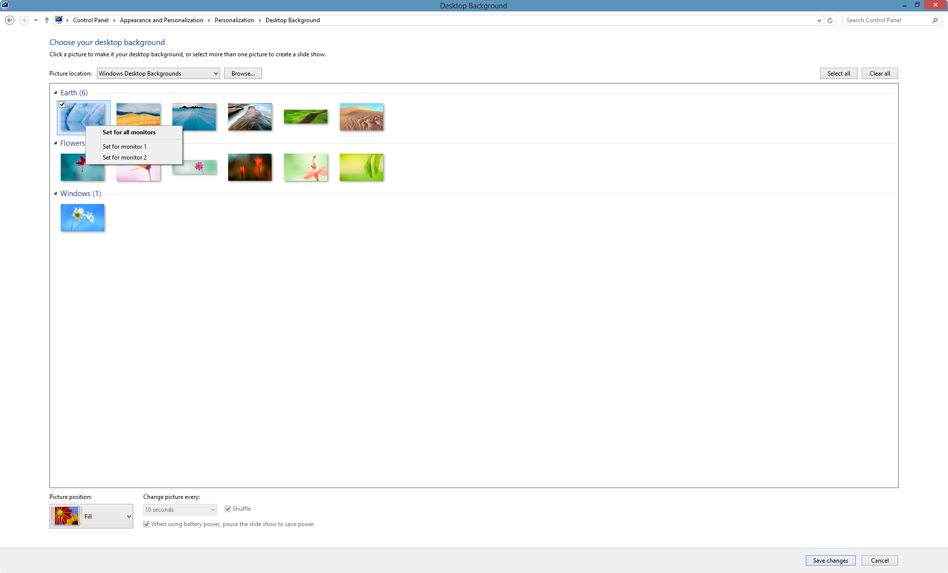Select the white daisy Windows wallpaper
This screenshot has width=948, height=573.
click(x=82, y=217)
